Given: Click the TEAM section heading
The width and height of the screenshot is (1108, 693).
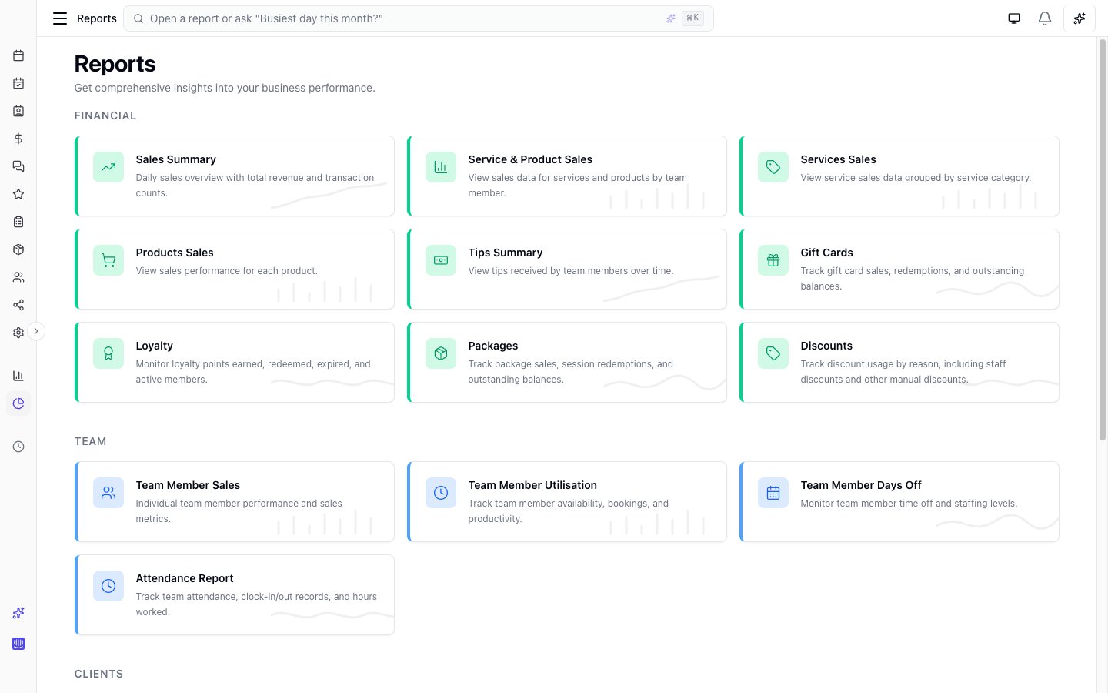Looking at the screenshot, I should (91, 441).
